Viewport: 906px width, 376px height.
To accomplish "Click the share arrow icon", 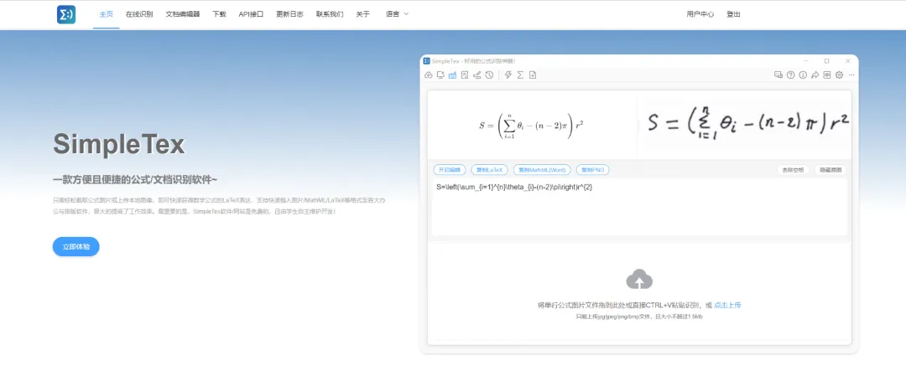I will point(815,75).
